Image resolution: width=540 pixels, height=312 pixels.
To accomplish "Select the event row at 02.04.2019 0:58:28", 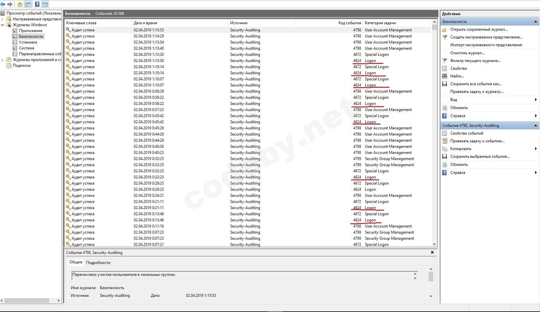I will [248, 91].
